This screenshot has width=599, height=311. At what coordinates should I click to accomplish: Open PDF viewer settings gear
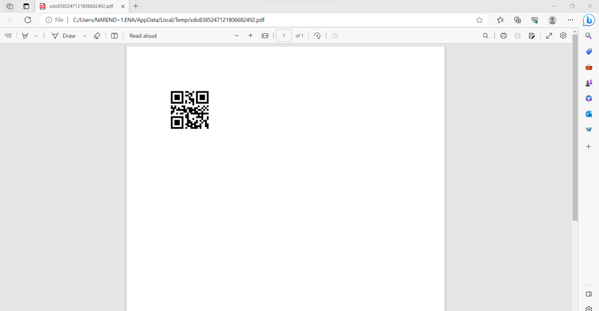tap(563, 36)
